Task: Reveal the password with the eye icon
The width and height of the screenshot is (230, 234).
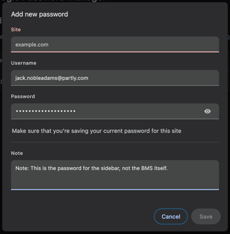Action: pos(208,111)
